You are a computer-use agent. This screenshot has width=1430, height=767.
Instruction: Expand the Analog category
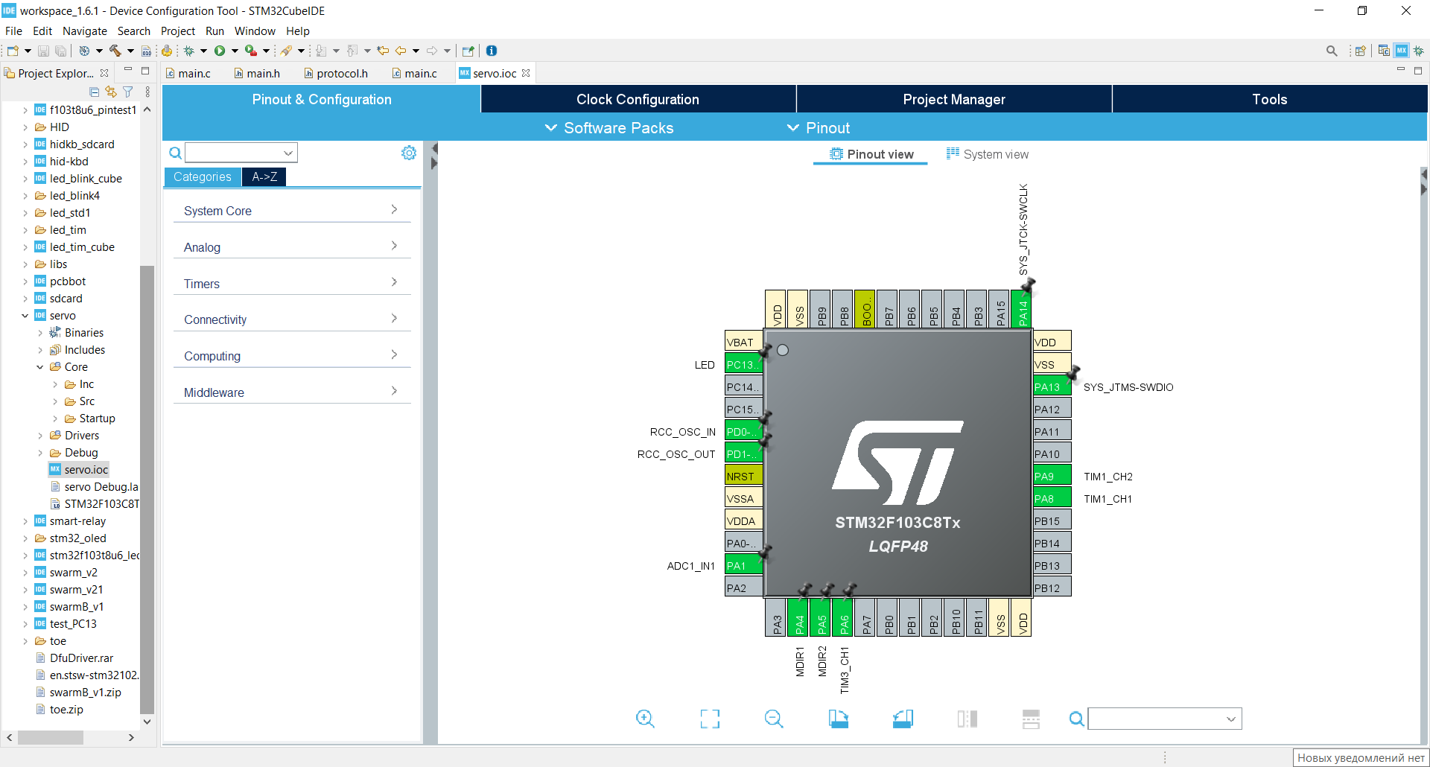(292, 247)
